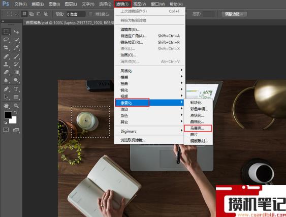Choose 点状化... (Pointillize) filter
Image resolution: width=286 pixels, height=217 pixels.
198,115
